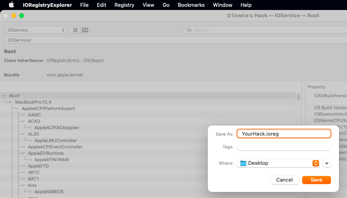Open the Bookmarks menu
347x198 pixels.
(191, 5)
